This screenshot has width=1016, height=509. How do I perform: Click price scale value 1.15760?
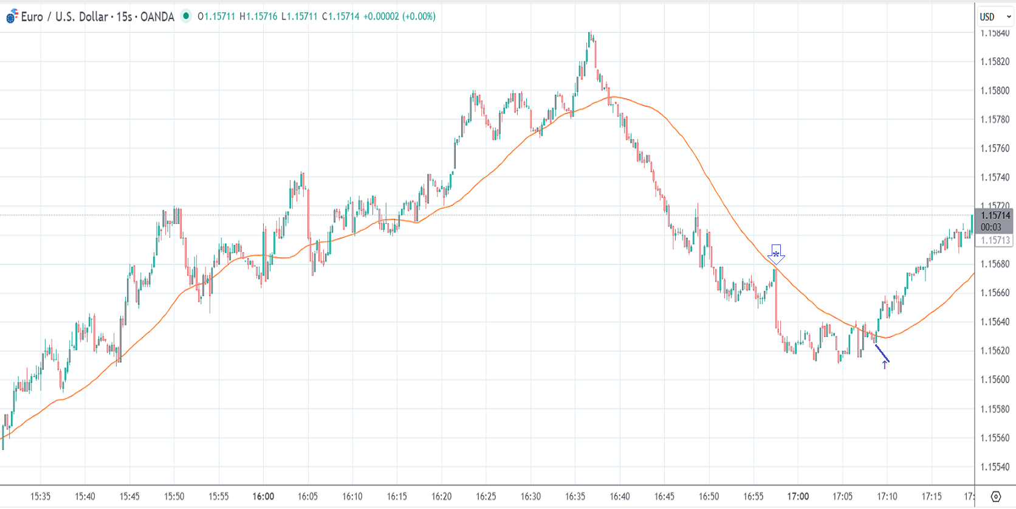click(995, 148)
